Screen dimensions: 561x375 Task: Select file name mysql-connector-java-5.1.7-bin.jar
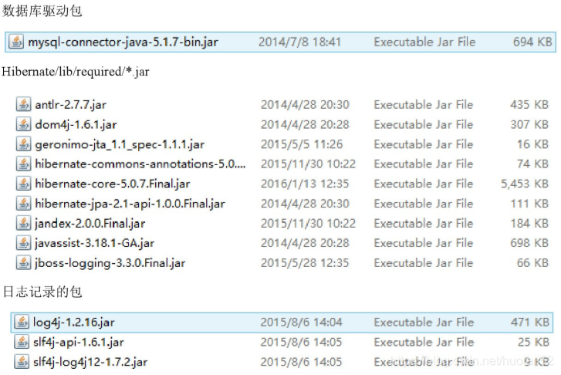(123, 42)
